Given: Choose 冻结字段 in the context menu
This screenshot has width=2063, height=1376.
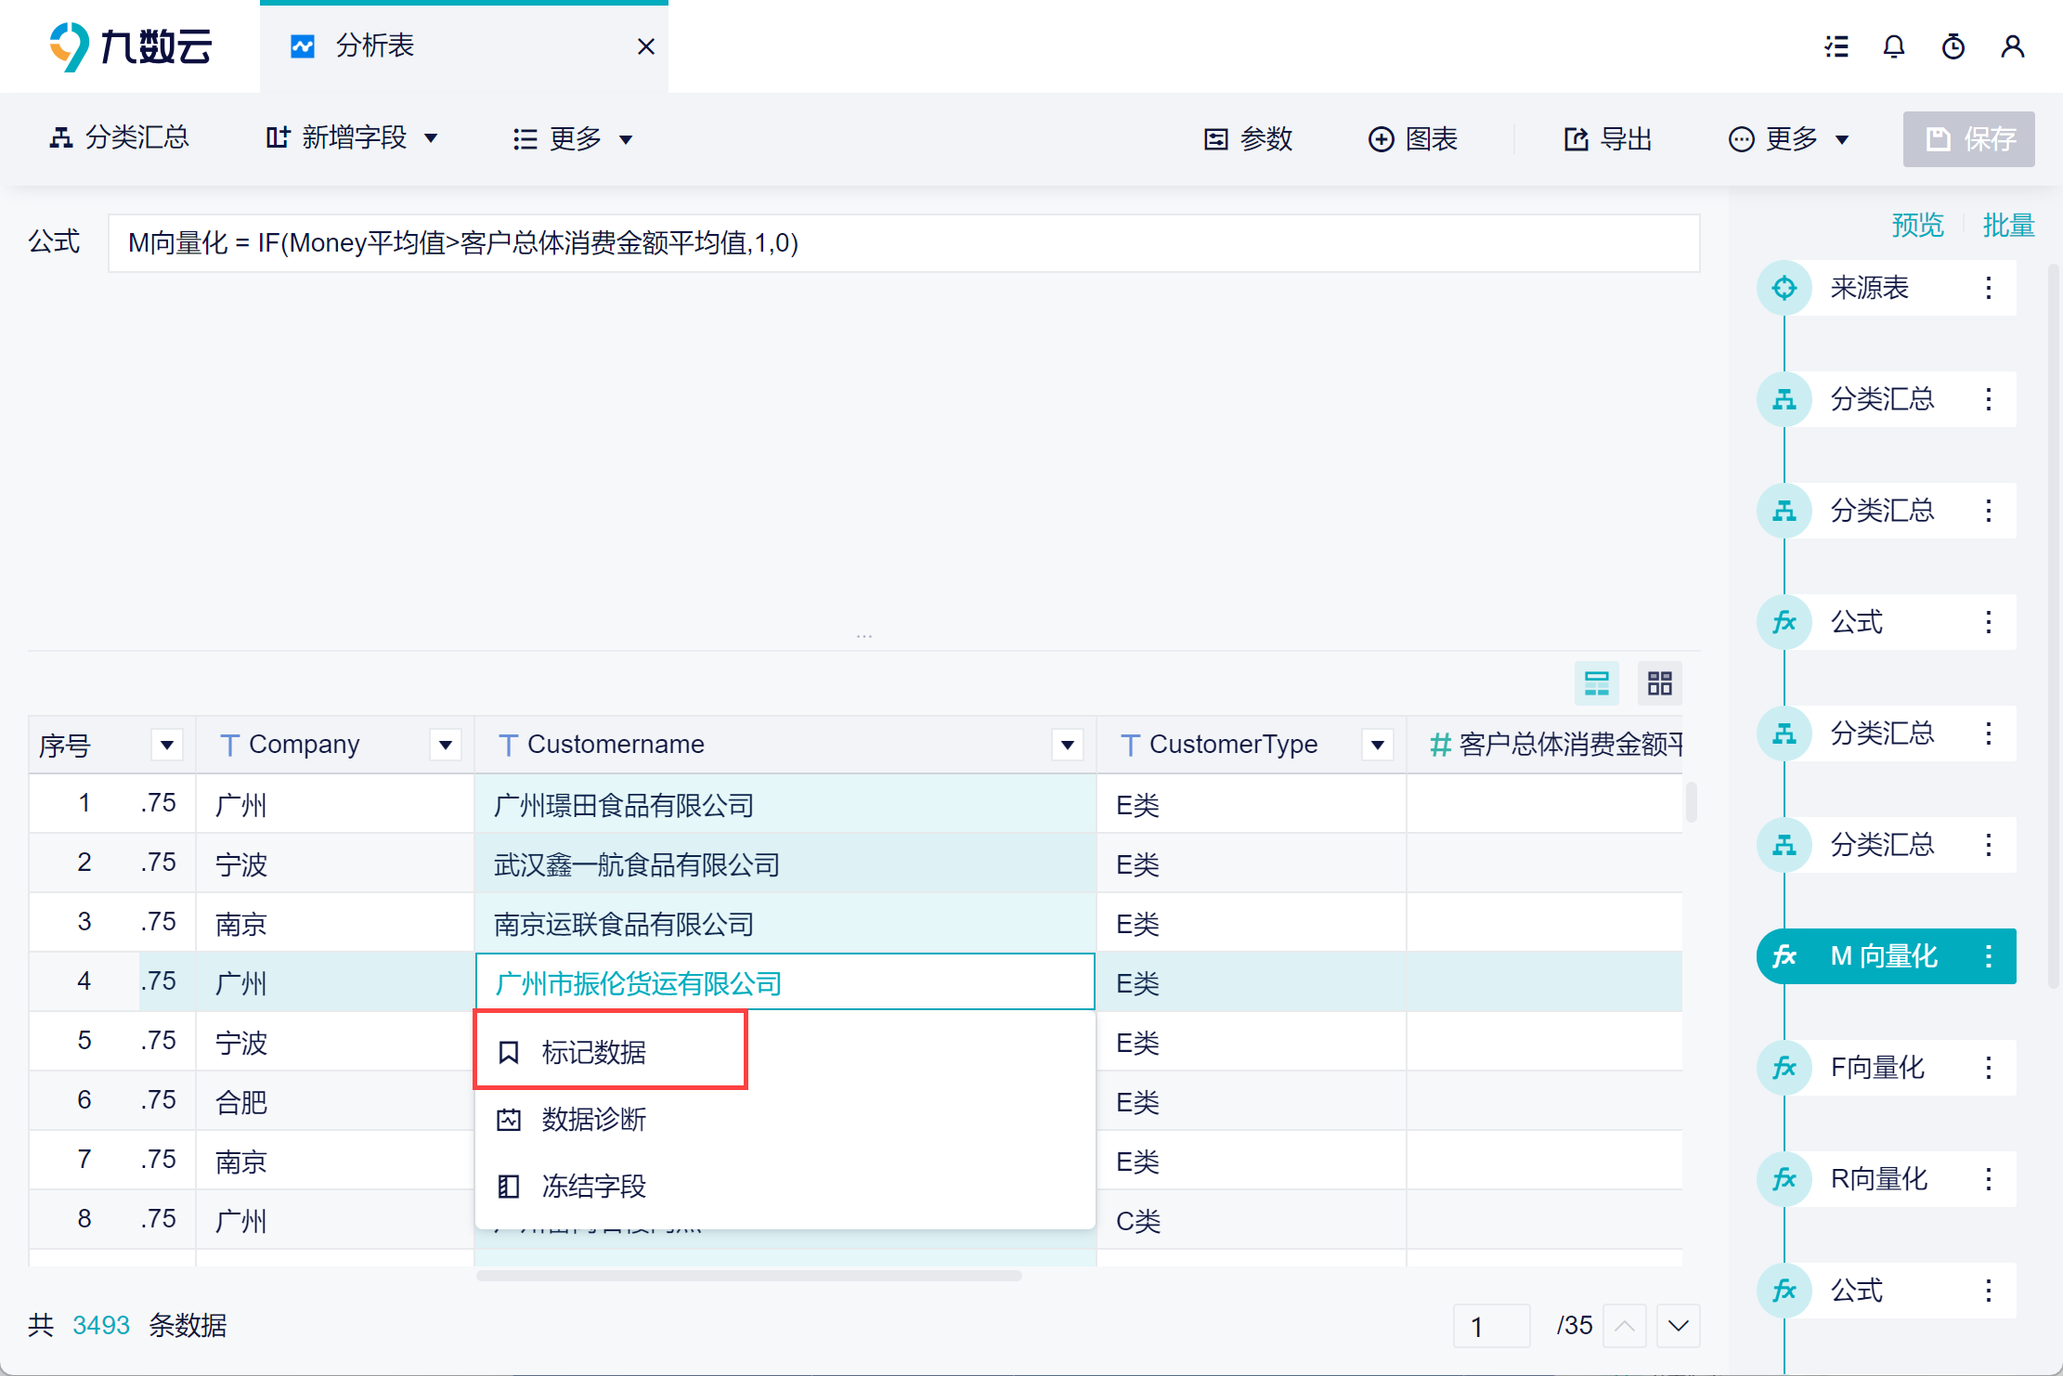Looking at the screenshot, I should coord(594,1186).
